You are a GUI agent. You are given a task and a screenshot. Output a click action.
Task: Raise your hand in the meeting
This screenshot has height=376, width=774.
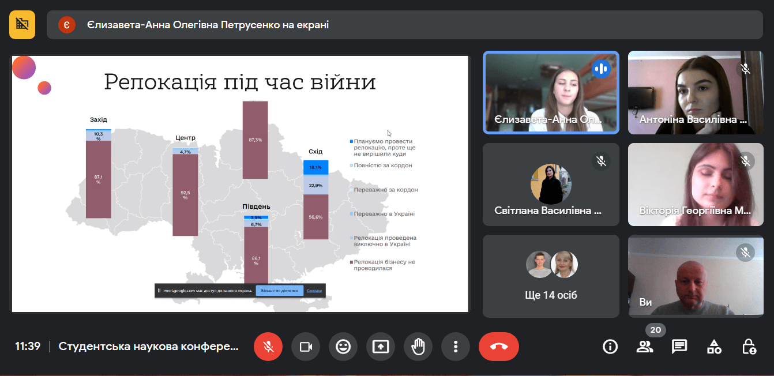coord(418,347)
